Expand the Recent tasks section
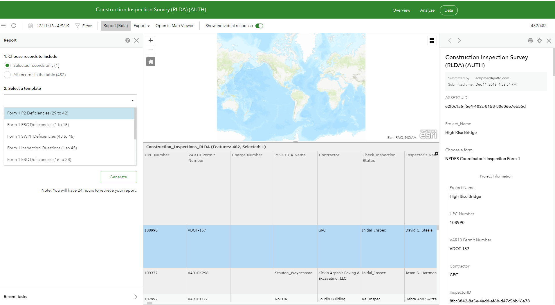This screenshot has width=555, height=305. (135, 297)
